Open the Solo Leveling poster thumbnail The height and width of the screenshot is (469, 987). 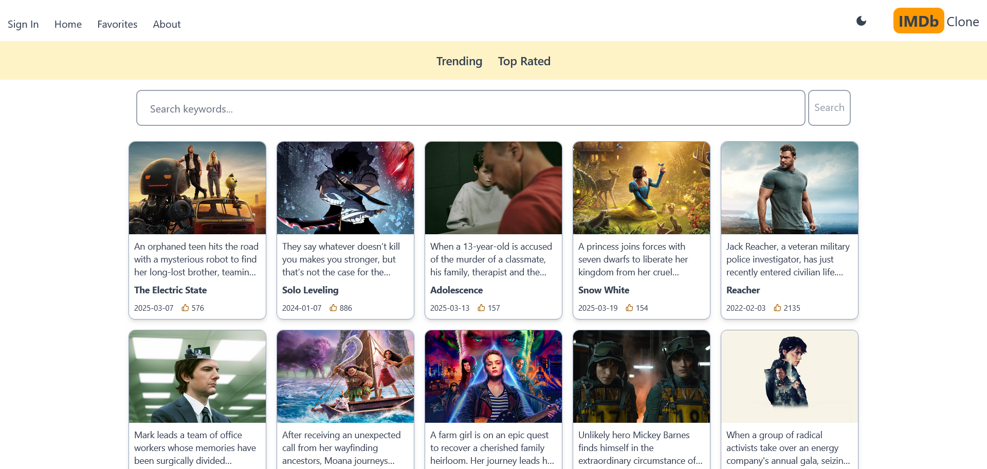(x=345, y=188)
